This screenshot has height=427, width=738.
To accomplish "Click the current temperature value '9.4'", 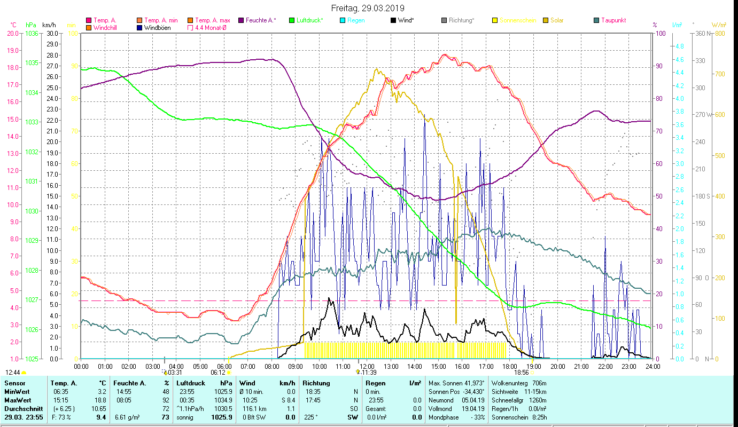I will (102, 417).
